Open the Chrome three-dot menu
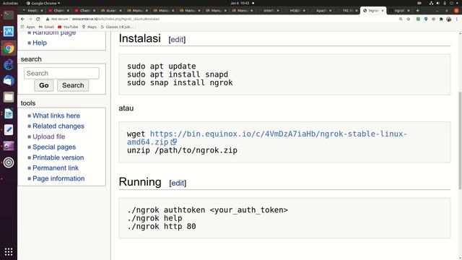Viewport: 462px width, 260px height. [457, 19]
